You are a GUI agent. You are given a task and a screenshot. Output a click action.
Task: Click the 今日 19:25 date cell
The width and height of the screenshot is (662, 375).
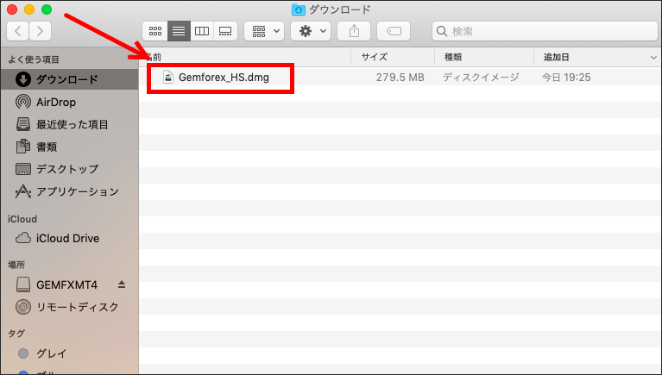pyautogui.click(x=566, y=78)
